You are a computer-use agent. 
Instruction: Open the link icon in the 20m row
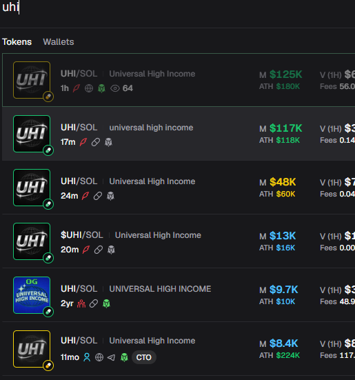point(99,250)
